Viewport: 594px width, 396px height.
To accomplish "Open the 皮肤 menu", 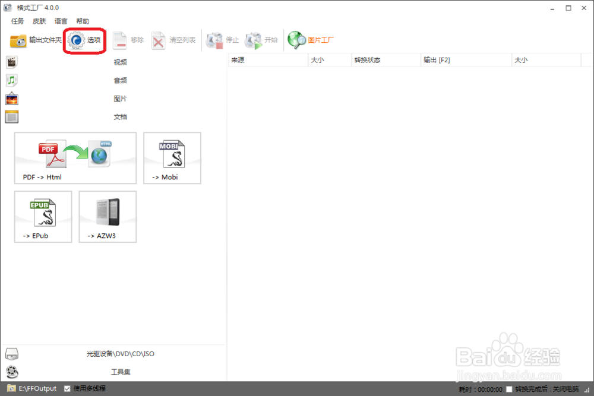I will tap(39, 21).
